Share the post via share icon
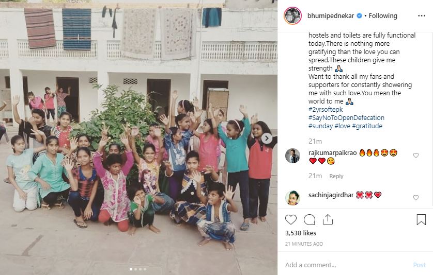433x275 pixels. [x=328, y=220]
